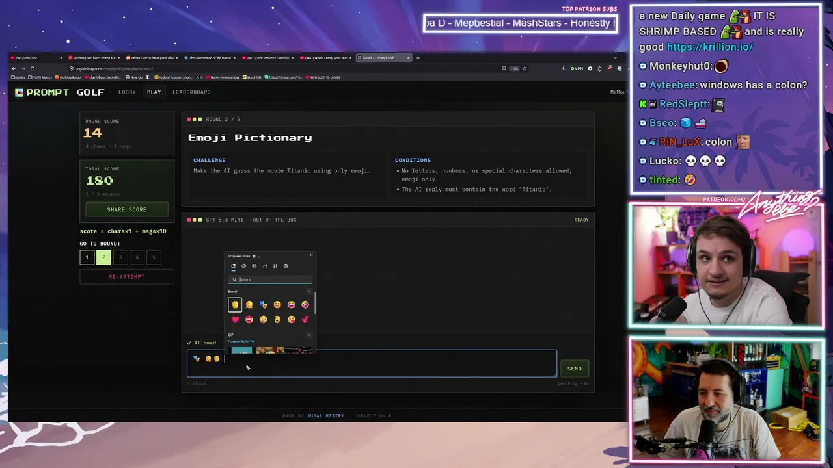Click the Share Score button
This screenshot has height=468, width=833.
tap(127, 209)
